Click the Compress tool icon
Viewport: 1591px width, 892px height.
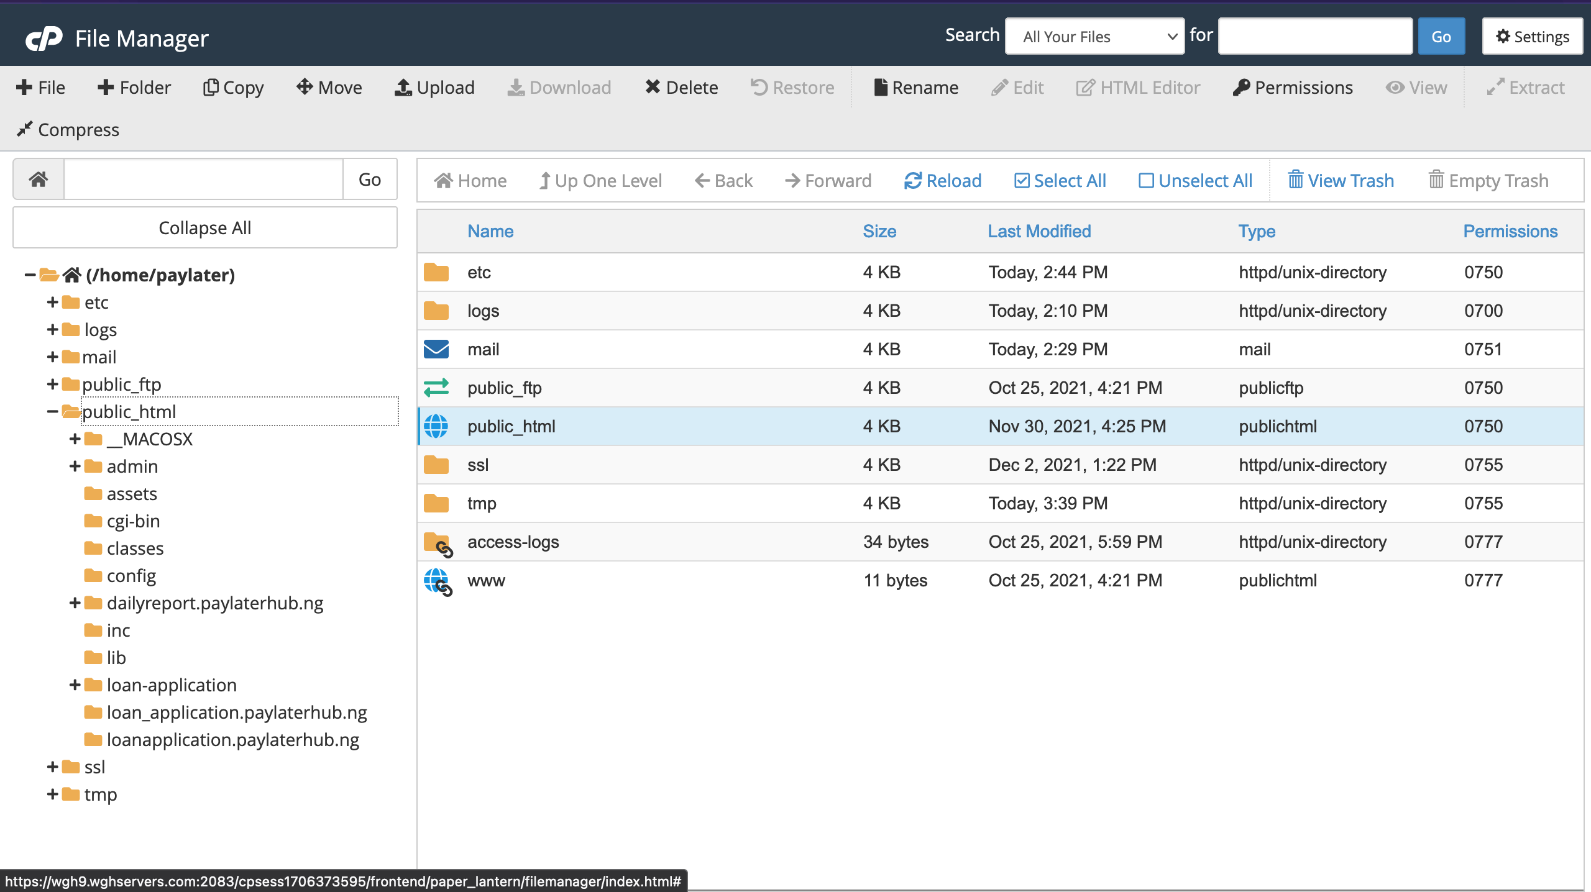click(24, 129)
